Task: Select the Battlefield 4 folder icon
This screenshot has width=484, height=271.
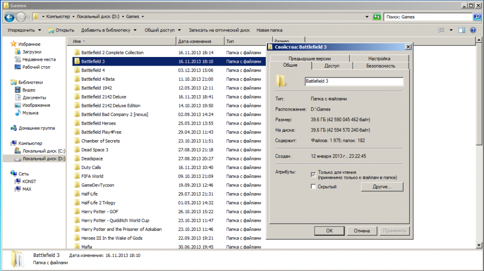Action: coord(77,70)
